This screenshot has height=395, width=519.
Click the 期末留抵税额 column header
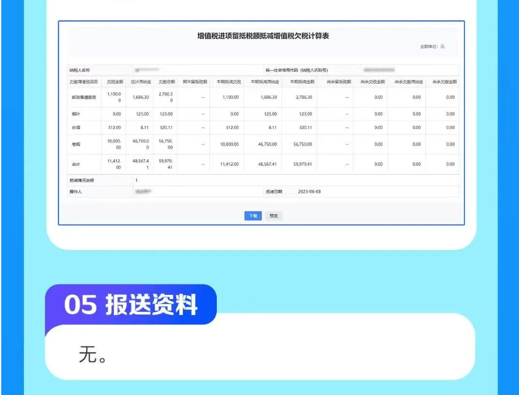pos(194,81)
